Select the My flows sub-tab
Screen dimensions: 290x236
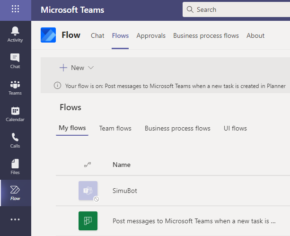point(72,128)
